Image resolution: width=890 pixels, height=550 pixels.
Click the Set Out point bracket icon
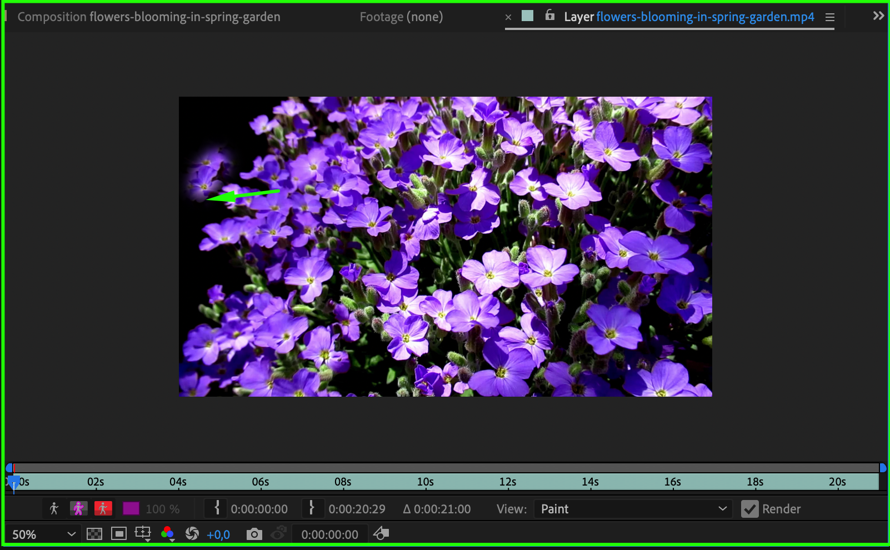click(312, 508)
